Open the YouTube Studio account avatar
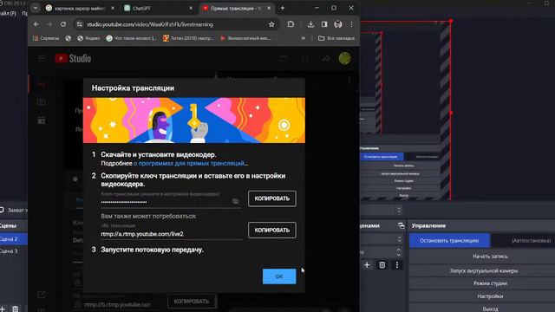This screenshot has height=312, width=555. pyautogui.click(x=344, y=58)
